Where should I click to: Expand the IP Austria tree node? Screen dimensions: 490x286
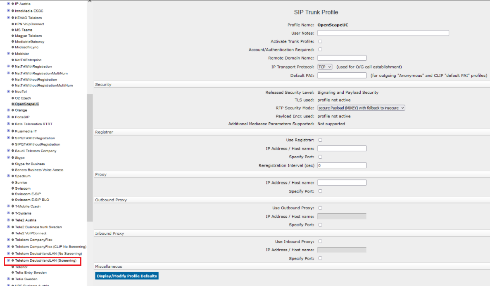click(8, 4)
